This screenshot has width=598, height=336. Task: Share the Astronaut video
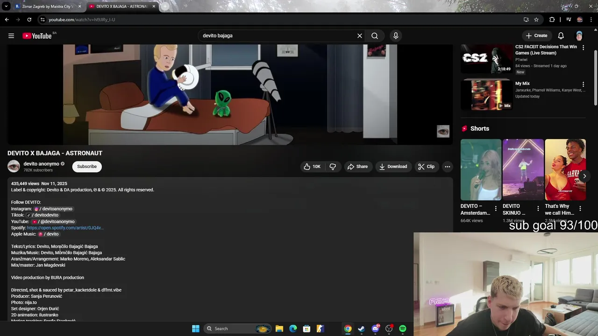[x=357, y=167]
